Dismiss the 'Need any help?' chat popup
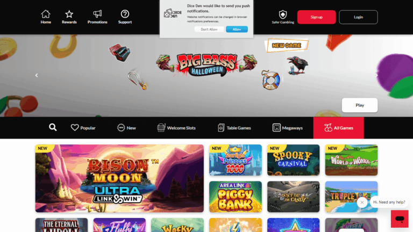Image resolution: width=413 pixels, height=232 pixels. [x=362, y=202]
